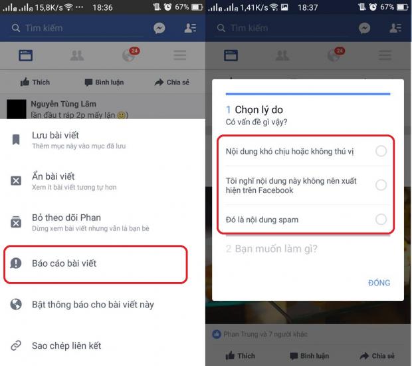Focus the Tìm kiếm search field on left
The width and height of the screenshot is (412, 366).
(78, 28)
